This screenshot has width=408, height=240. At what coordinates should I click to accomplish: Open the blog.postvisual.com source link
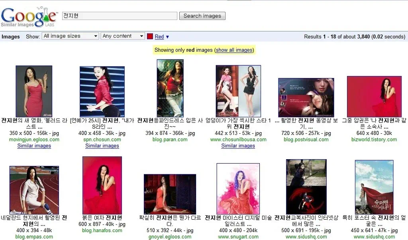pos(306,139)
